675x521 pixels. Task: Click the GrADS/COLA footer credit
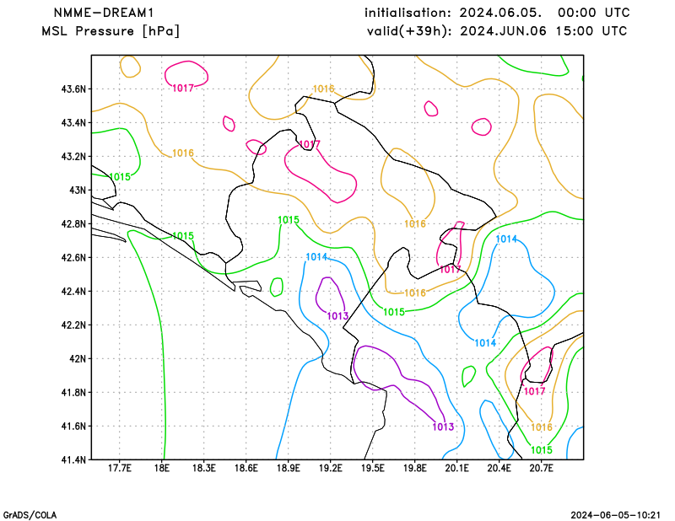(30, 515)
